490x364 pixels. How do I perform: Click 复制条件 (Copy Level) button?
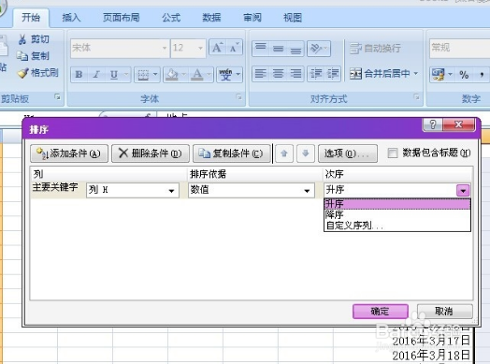pos(232,153)
